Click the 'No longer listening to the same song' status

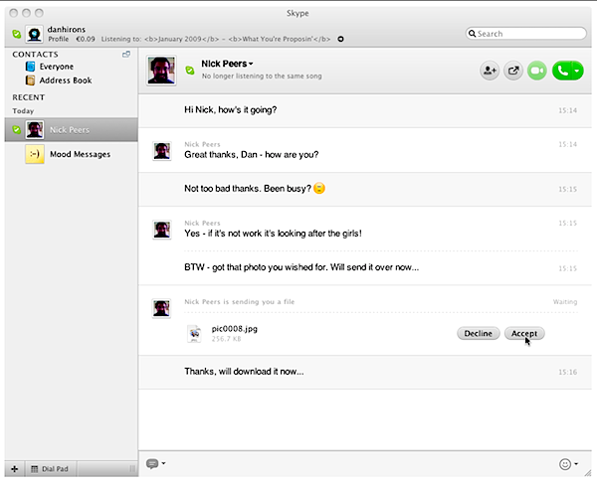tap(262, 77)
